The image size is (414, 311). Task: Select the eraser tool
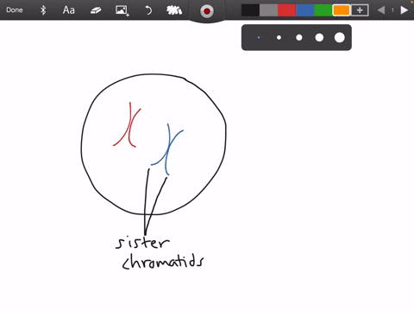(96, 10)
